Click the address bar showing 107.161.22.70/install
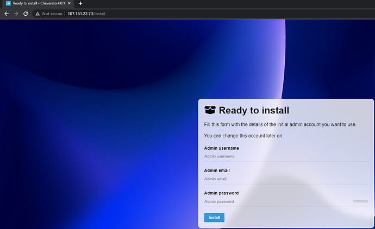375x229 pixels. coord(163,13)
